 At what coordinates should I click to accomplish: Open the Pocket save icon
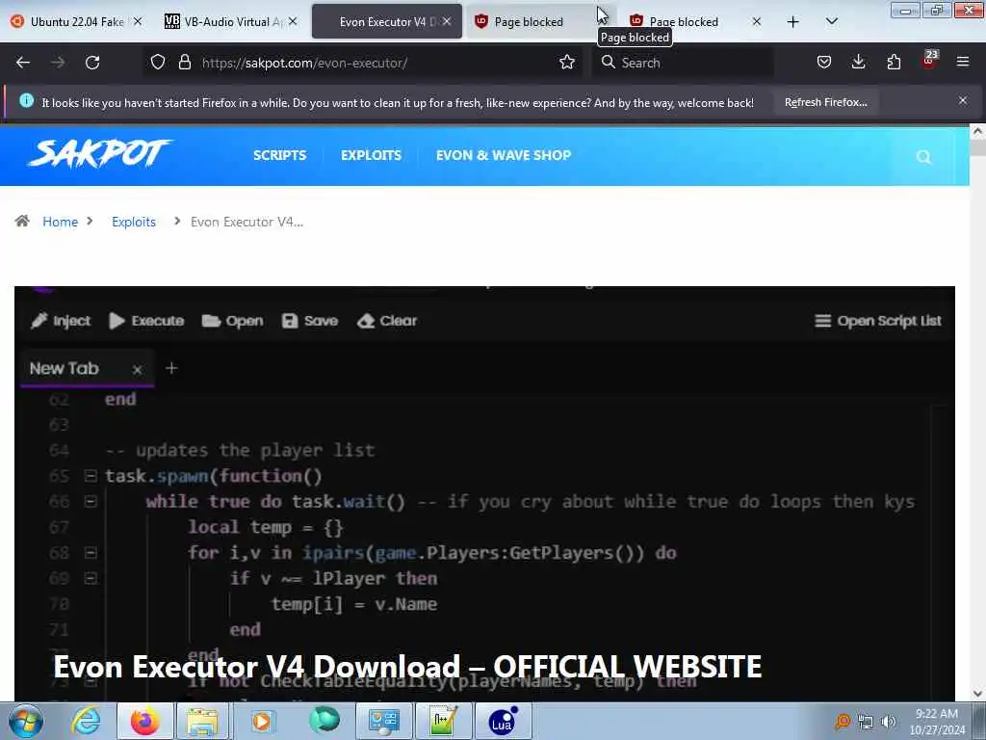(824, 63)
